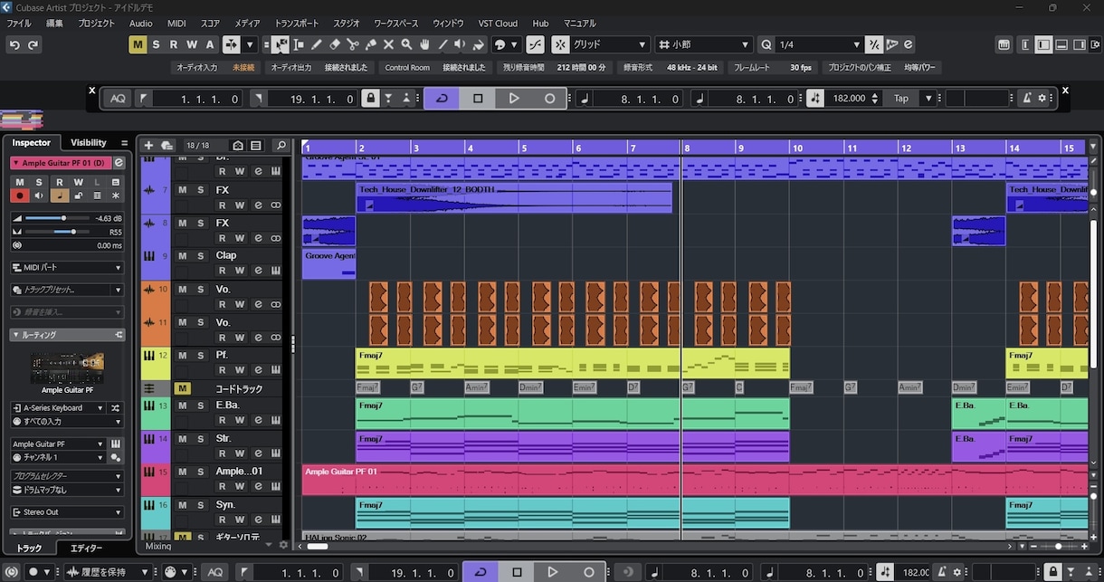Unmute the コードトラック chord track

pos(182,388)
